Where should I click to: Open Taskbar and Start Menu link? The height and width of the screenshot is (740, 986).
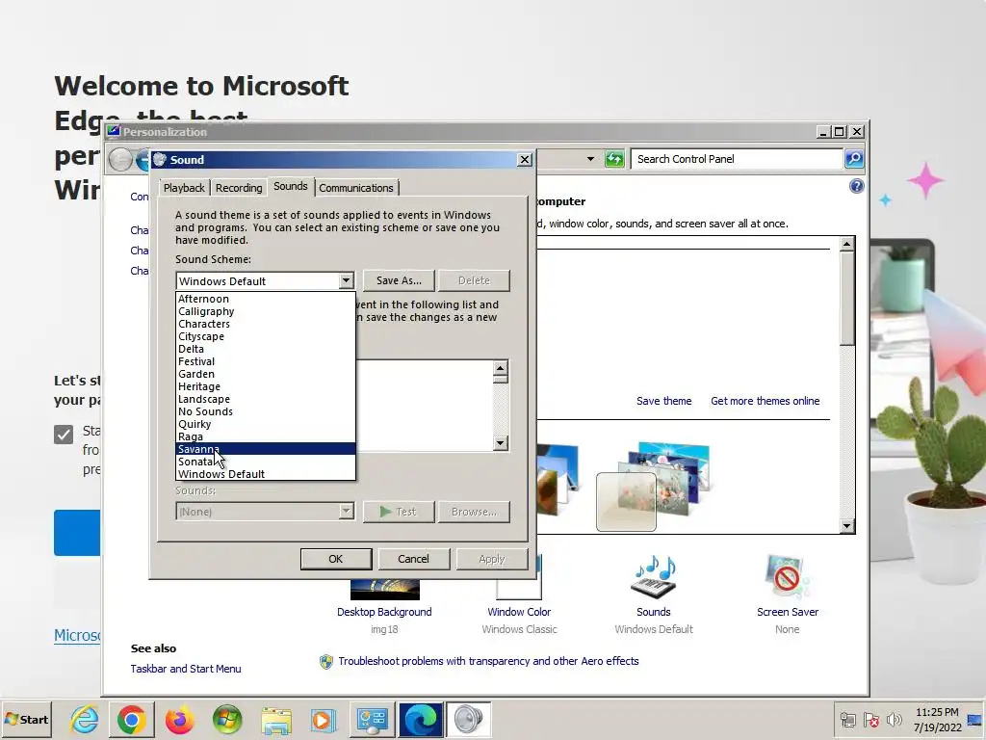186,669
